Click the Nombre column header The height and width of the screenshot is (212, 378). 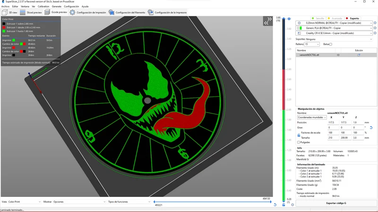click(x=301, y=50)
